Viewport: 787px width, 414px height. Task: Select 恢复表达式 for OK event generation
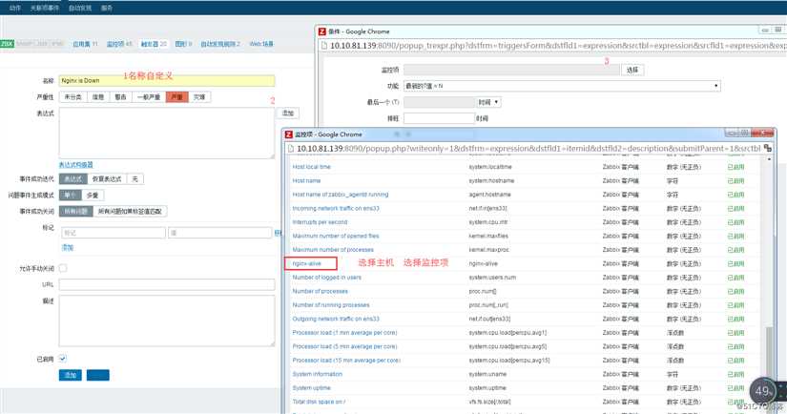tap(107, 179)
